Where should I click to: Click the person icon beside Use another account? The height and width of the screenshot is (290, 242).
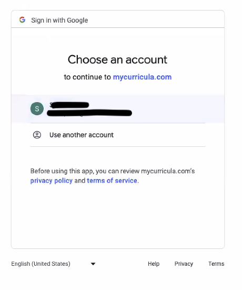[x=37, y=135]
